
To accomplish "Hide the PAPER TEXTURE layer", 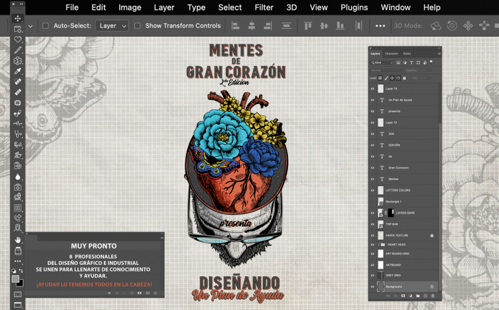I will [x=372, y=236].
